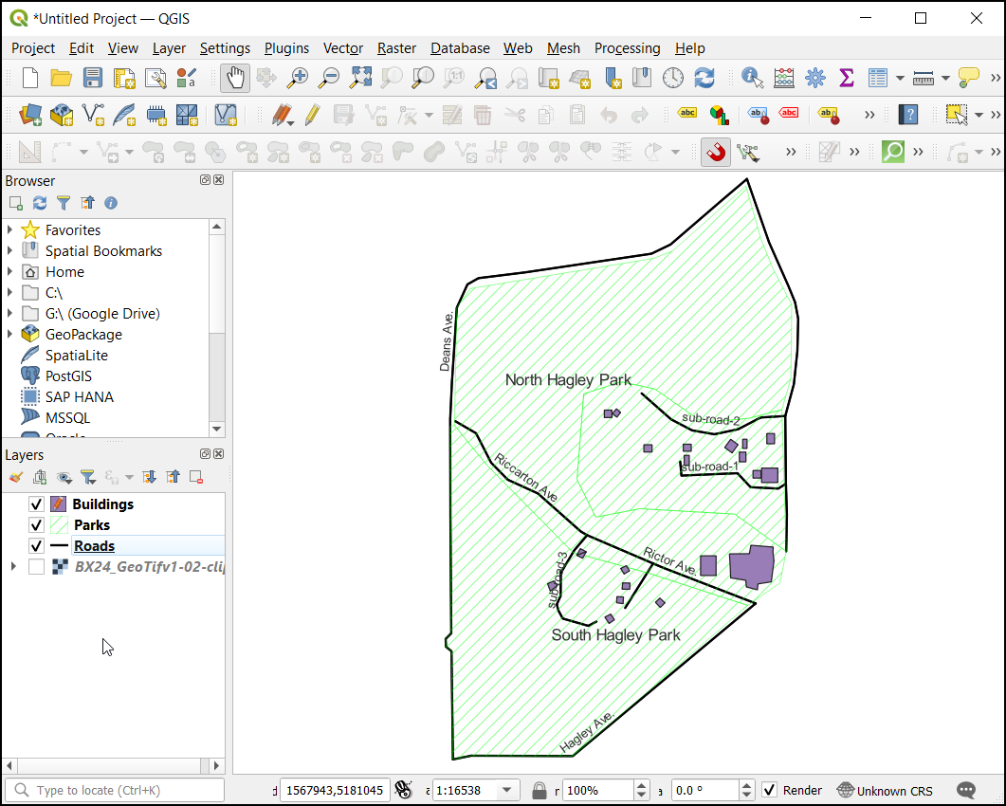The width and height of the screenshot is (1006, 806).
Task: Click the Zoom In magnifier tool
Action: (x=298, y=78)
